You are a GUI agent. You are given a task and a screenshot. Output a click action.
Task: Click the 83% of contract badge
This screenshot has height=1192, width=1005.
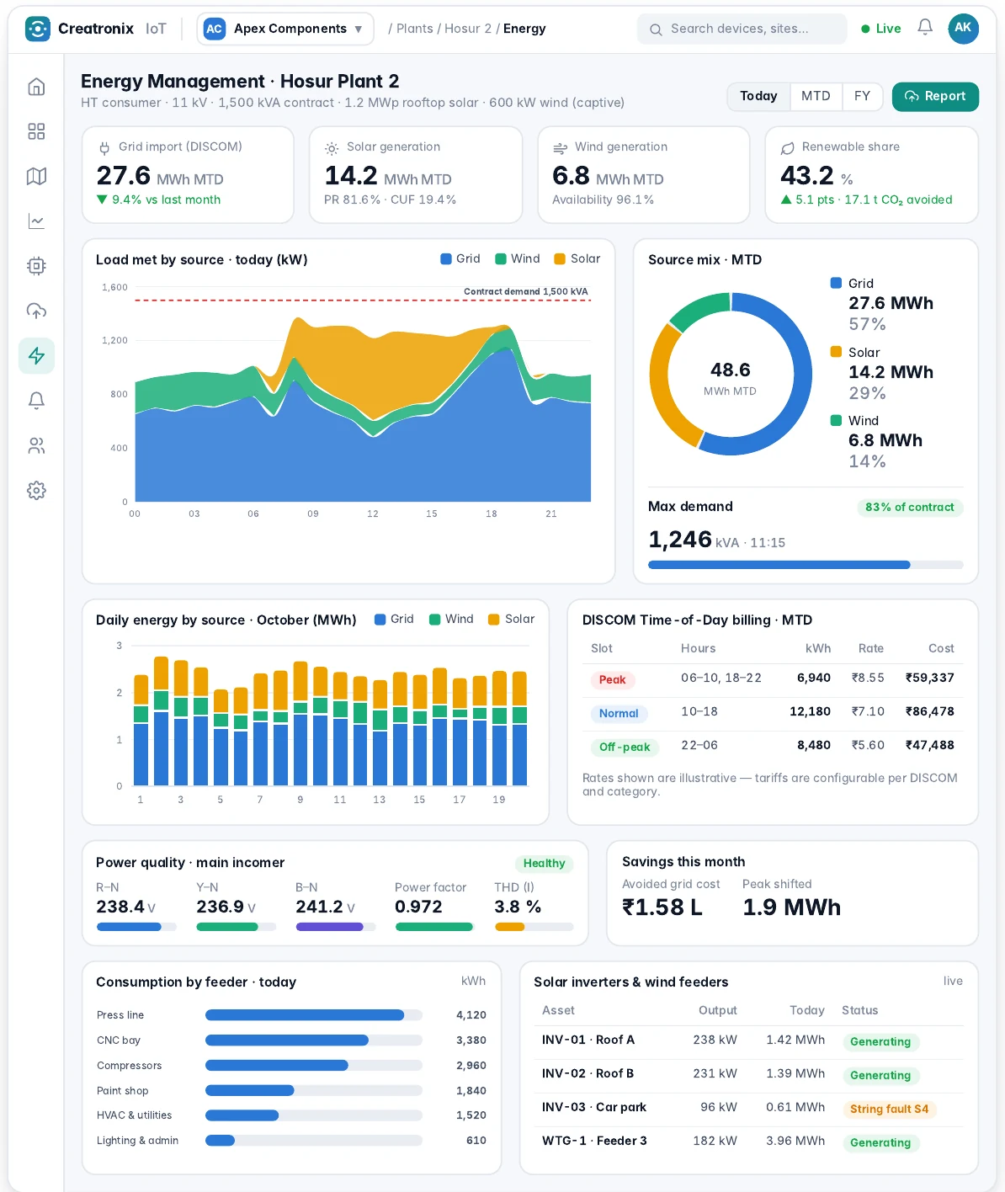coord(910,508)
